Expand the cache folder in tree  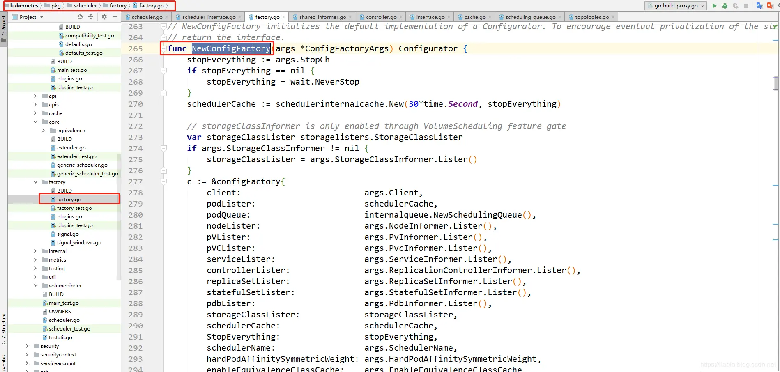[x=35, y=113]
